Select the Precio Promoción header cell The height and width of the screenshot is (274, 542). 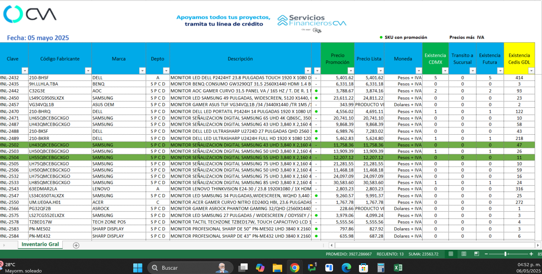(x=337, y=58)
